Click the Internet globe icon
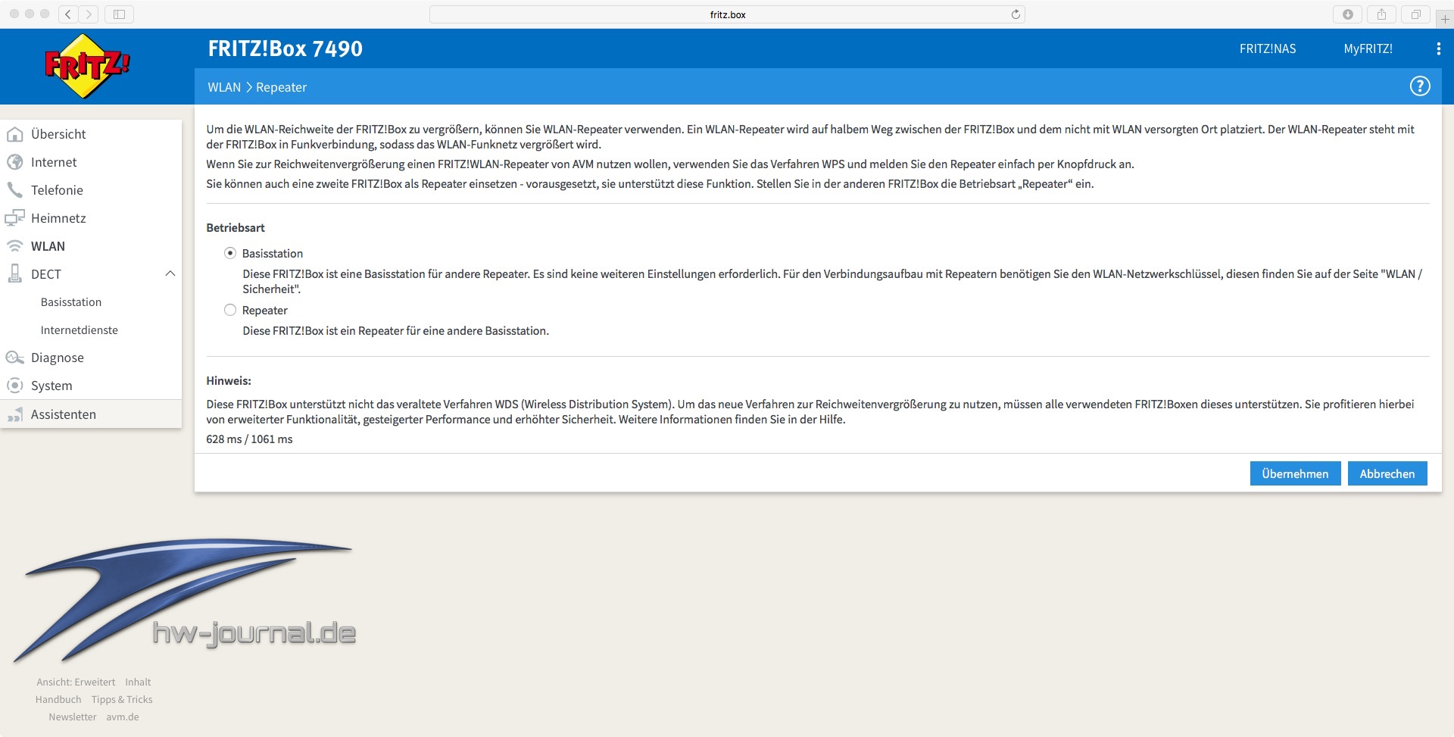This screenshot has height=737, width=1454. [x=14, y=162]
